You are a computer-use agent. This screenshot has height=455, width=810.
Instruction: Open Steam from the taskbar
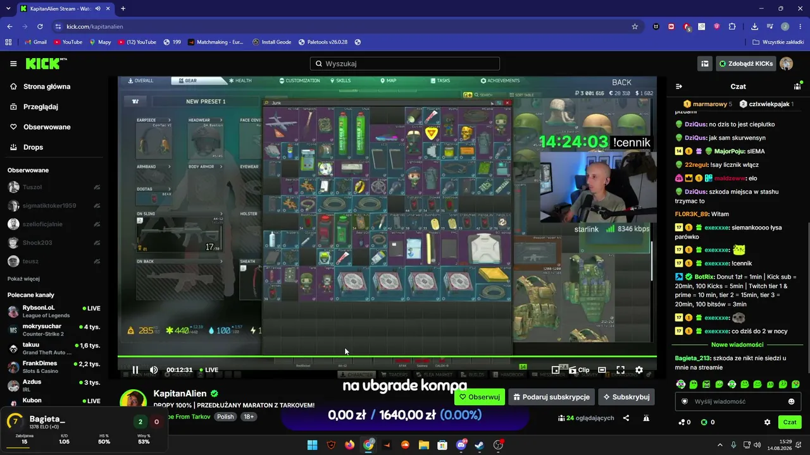pyautogui.click(x=480, y=445)
